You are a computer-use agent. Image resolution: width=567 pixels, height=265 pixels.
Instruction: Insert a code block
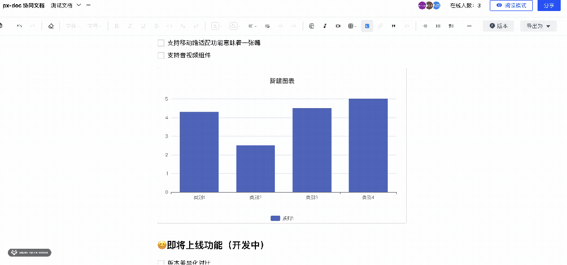point(406,26)
